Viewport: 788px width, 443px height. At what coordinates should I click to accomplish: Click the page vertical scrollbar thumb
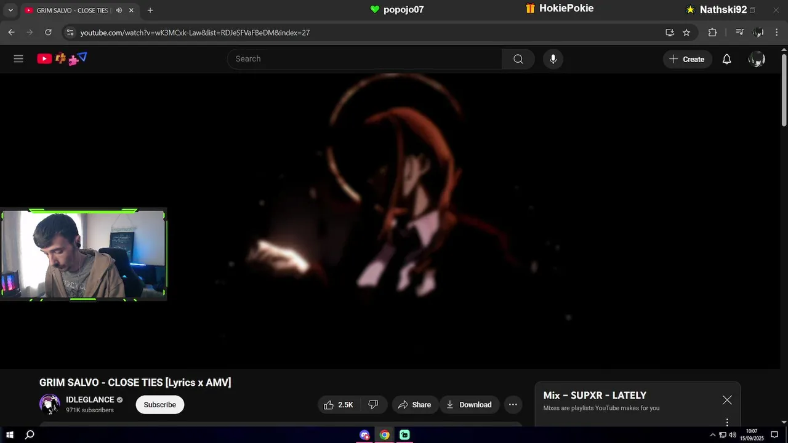coord(784,89)
